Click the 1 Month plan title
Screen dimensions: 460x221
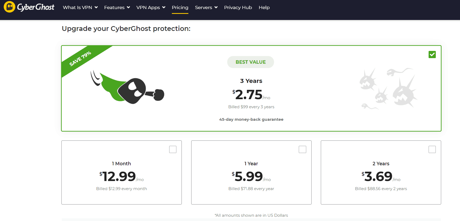point(121,163)
